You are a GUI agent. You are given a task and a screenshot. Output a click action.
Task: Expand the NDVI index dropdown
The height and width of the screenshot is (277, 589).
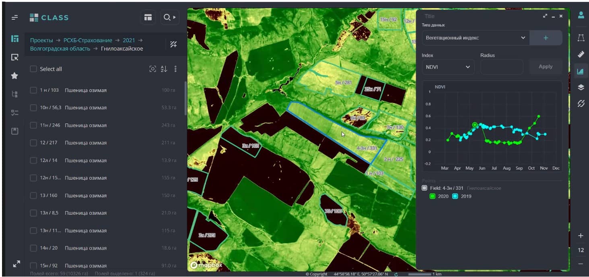(x=448, y=67)
